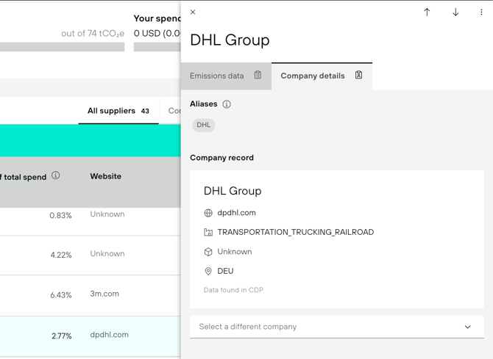This screenshot has width=493, height=359.
Task: Show info tooltip next to Aliases
Action: tap(227, 104)
